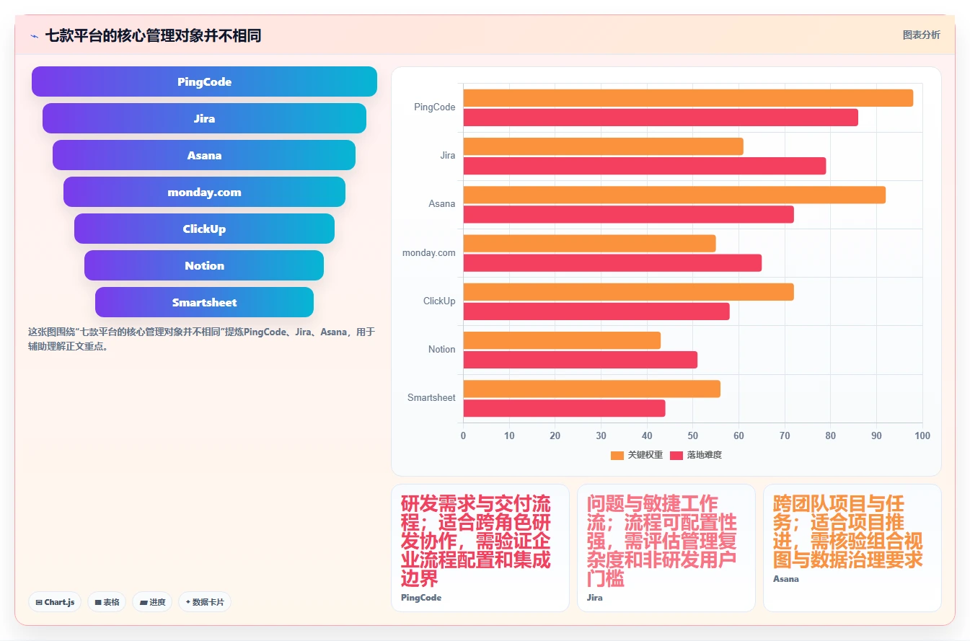This screenshot has height=641, width=970.
Task: Click the Jira y-axis label
Action: pyautogui.click(x=447, y=156)
